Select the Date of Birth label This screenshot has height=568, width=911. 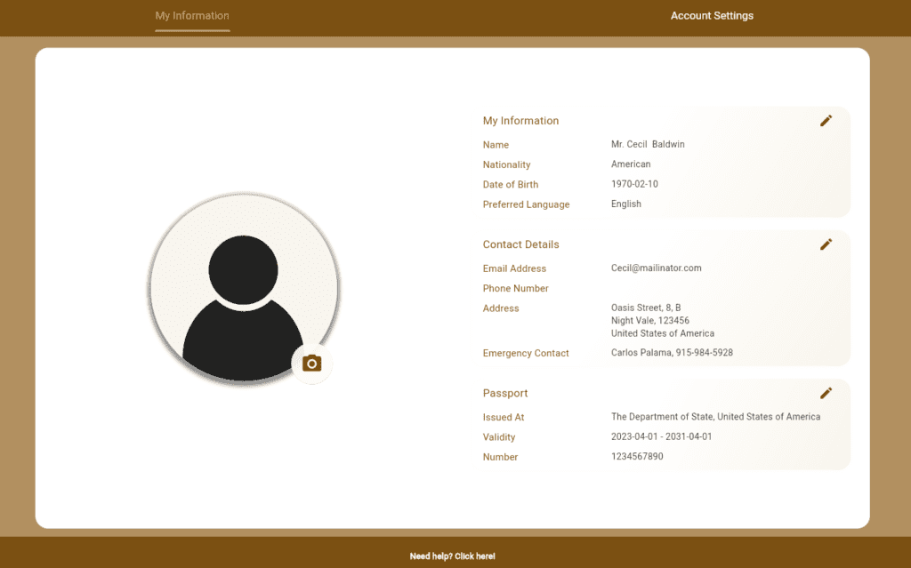pyautogui.click(x=511, y=185)
